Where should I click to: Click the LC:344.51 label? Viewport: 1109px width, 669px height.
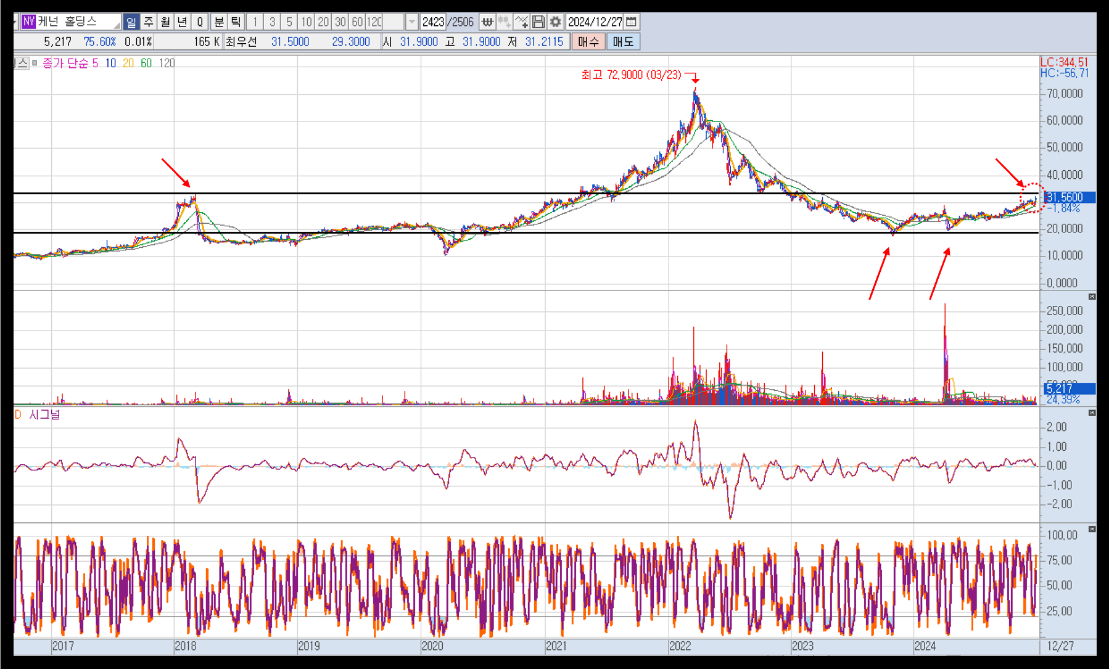coord(1065,62)
